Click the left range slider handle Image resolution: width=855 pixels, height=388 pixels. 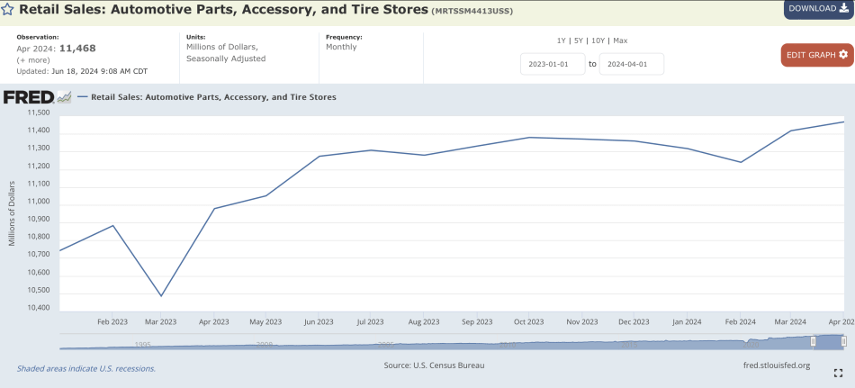pos(813,341)
